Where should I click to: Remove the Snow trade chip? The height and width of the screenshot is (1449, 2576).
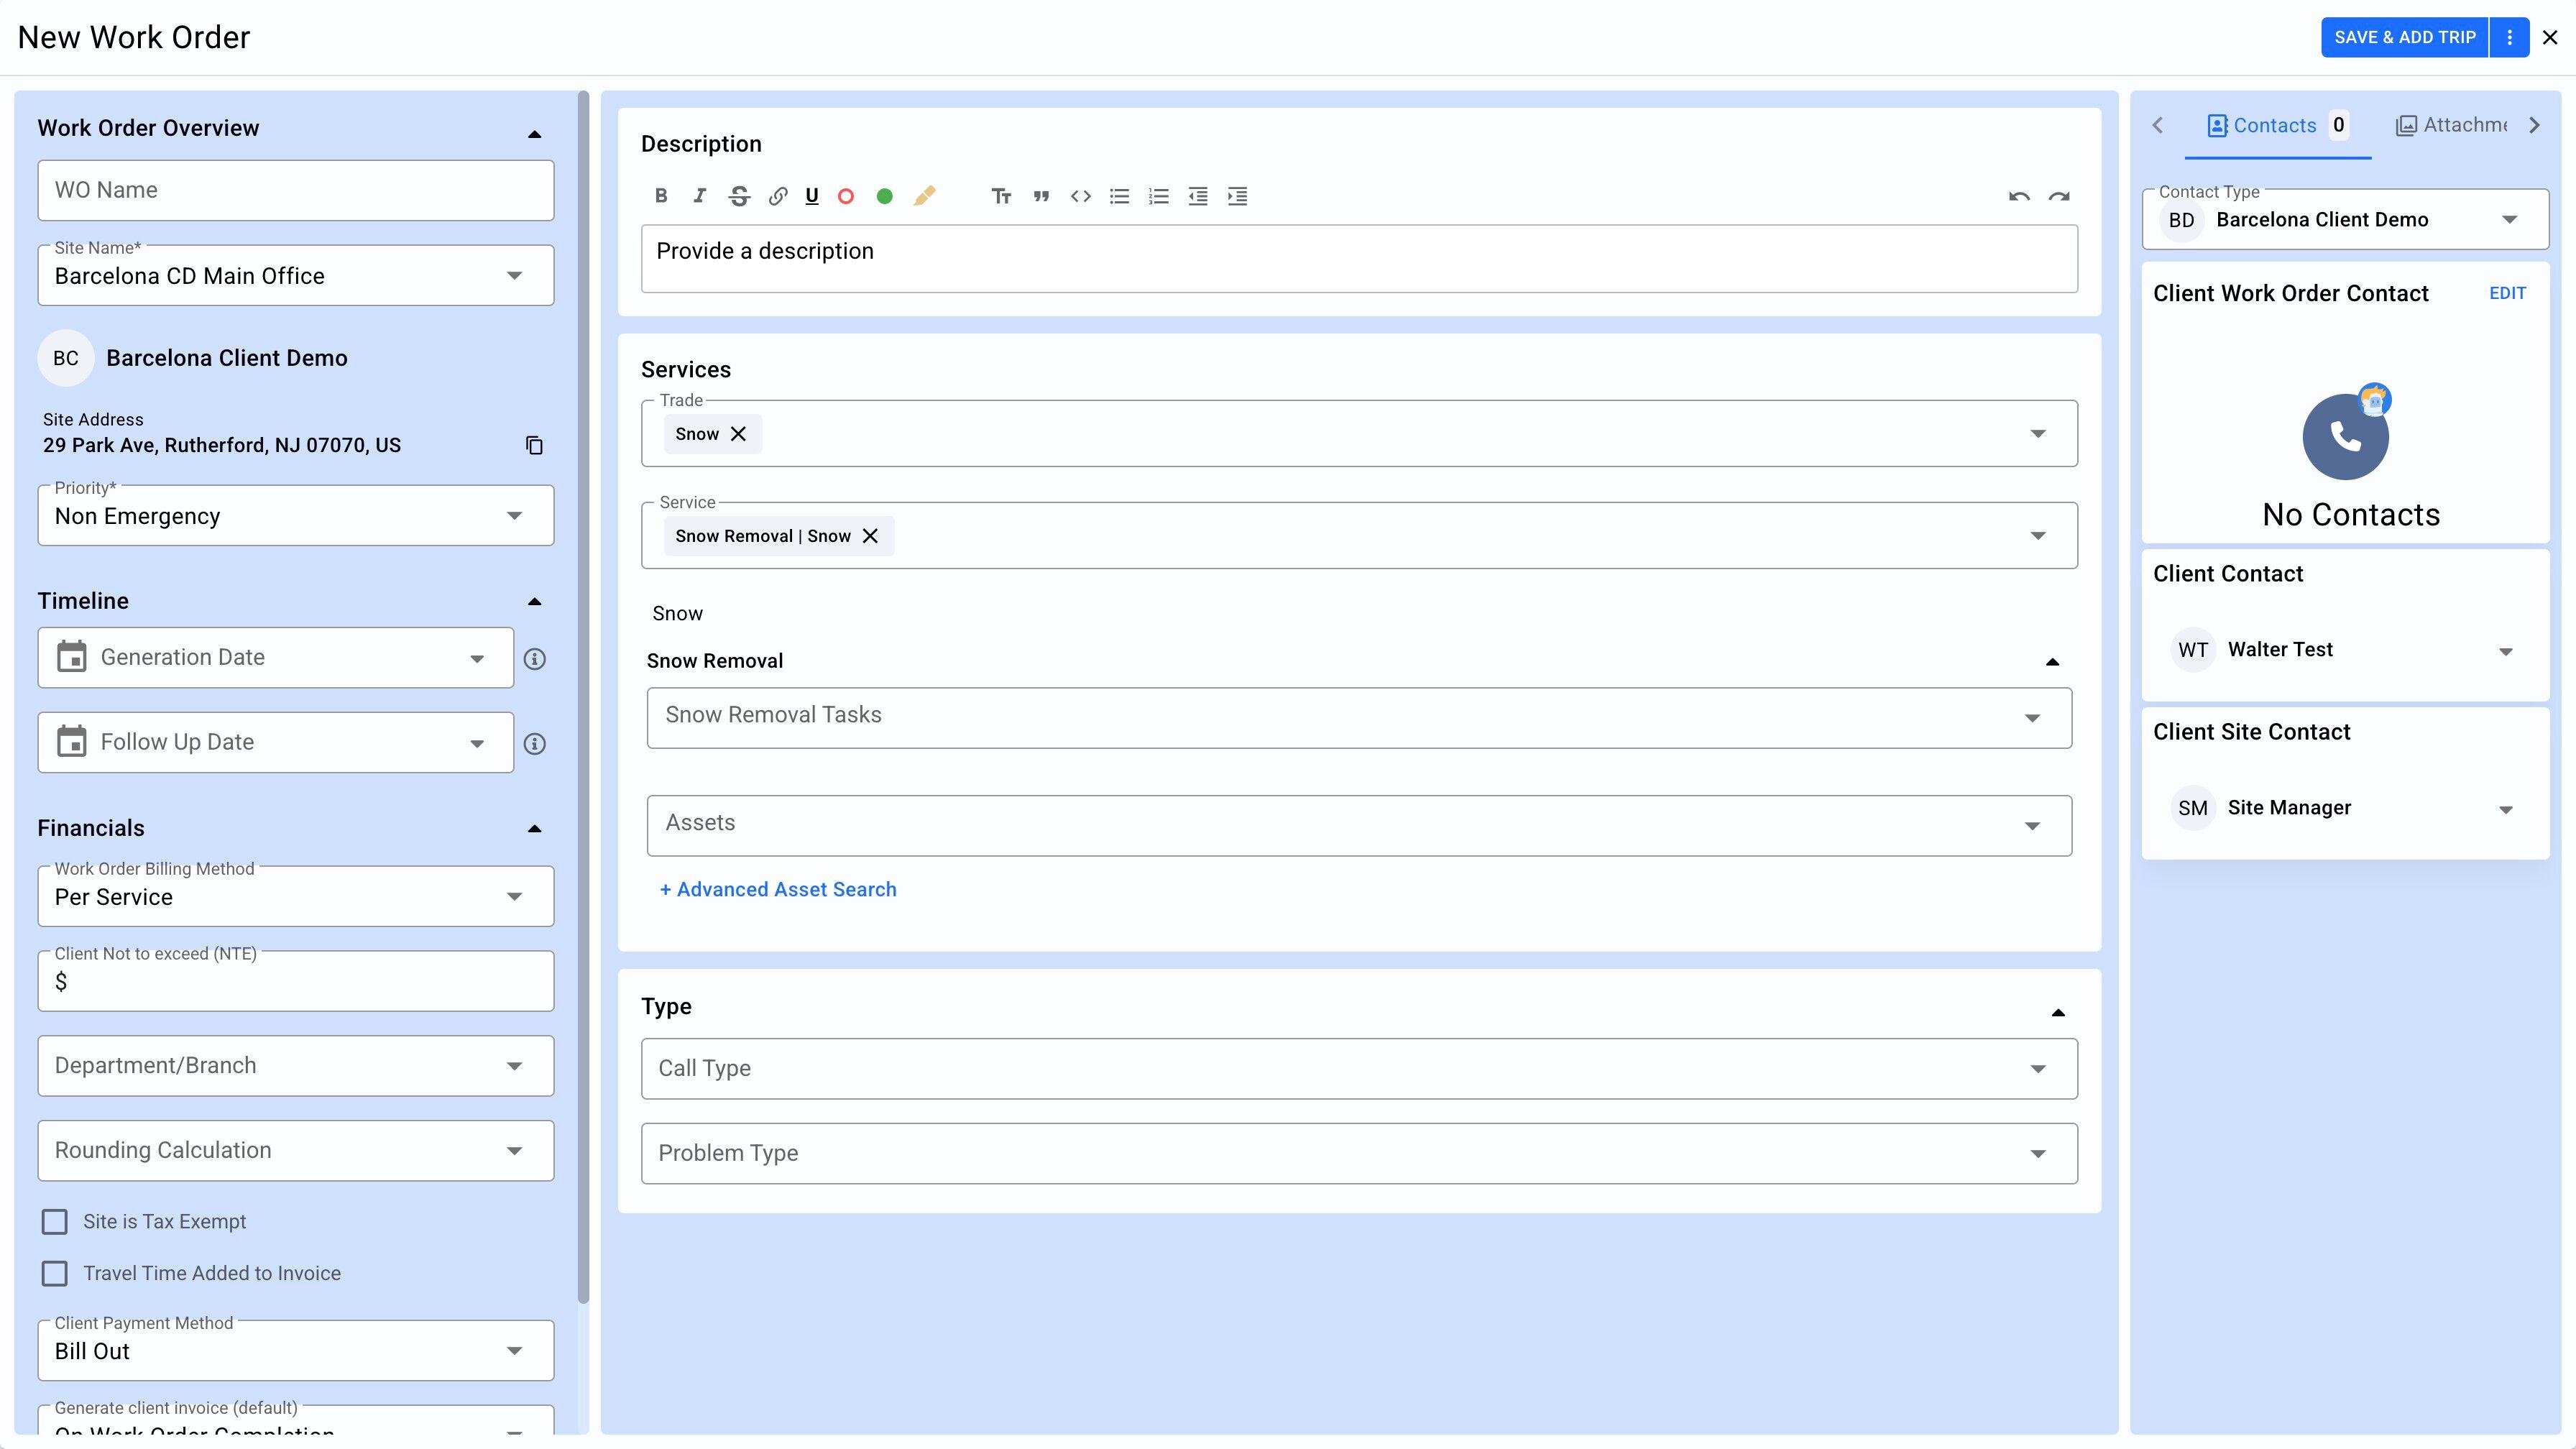tap(738, 434)
